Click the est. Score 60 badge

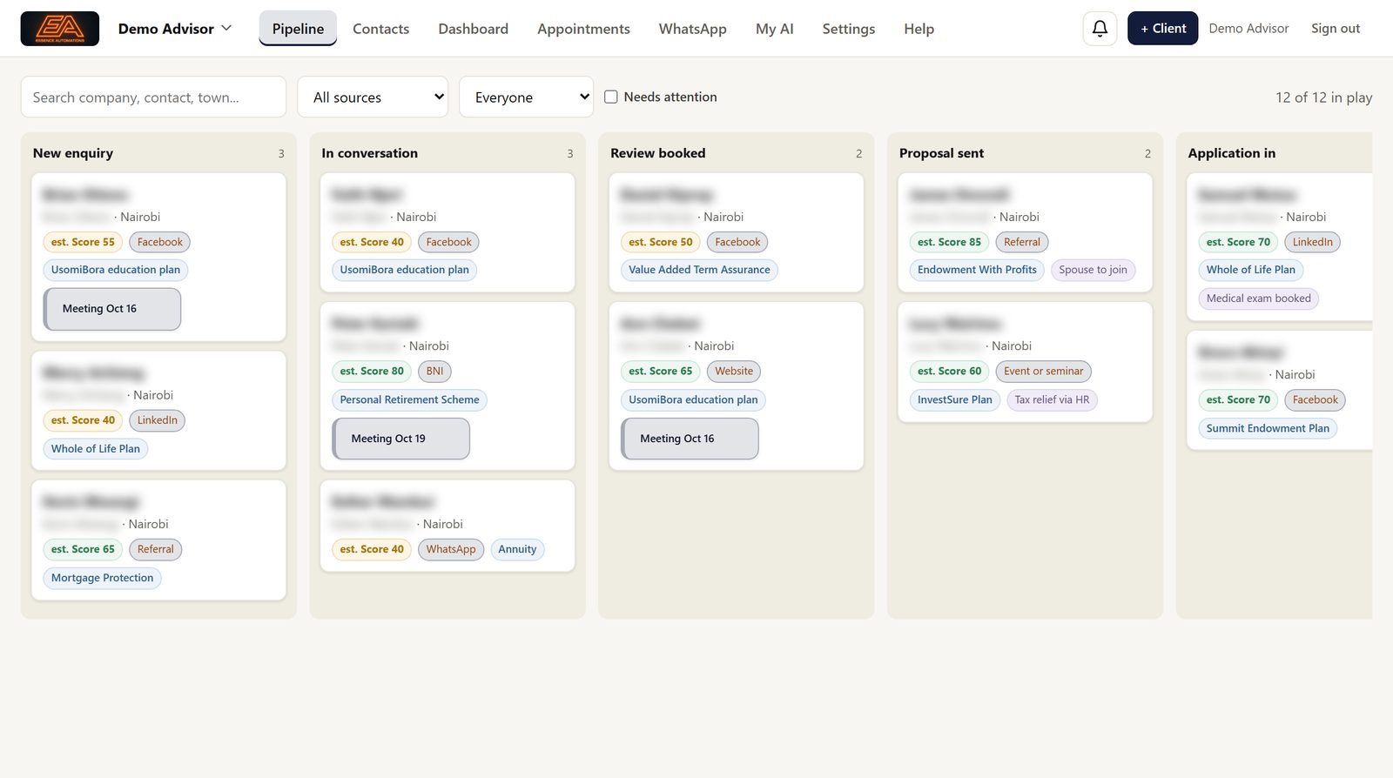pos(949,371)
